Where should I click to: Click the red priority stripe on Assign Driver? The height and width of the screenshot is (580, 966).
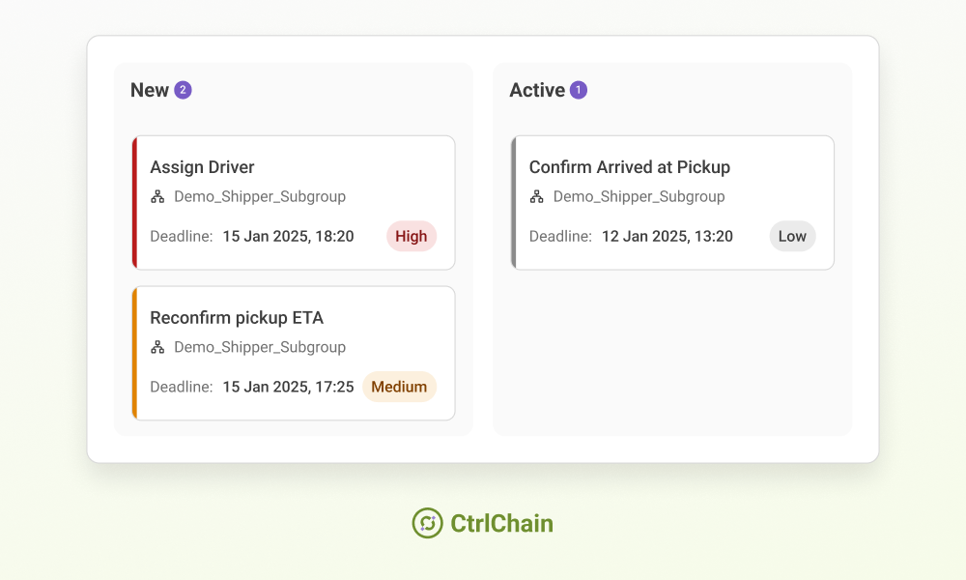[x=134, y=203]
